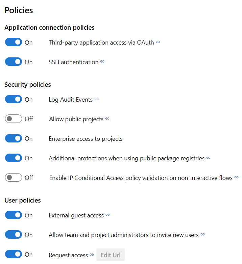Image resolution: width=242 pixels, height=264 pixels.
Task: Click link icon beside IP Conditional Access policy
Action: pyautogui.click(x=237, y=178)
